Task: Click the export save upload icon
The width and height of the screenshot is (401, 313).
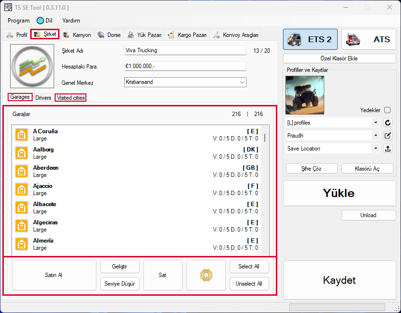Action: coord(388,149)
